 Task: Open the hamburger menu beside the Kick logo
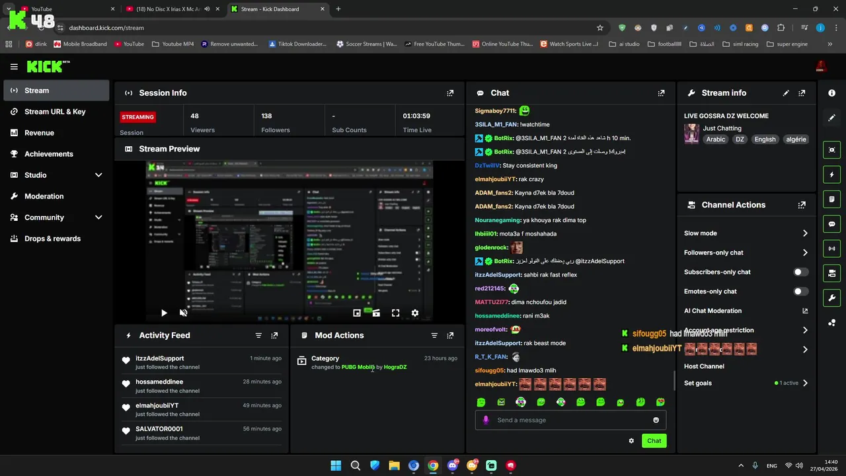14,67
